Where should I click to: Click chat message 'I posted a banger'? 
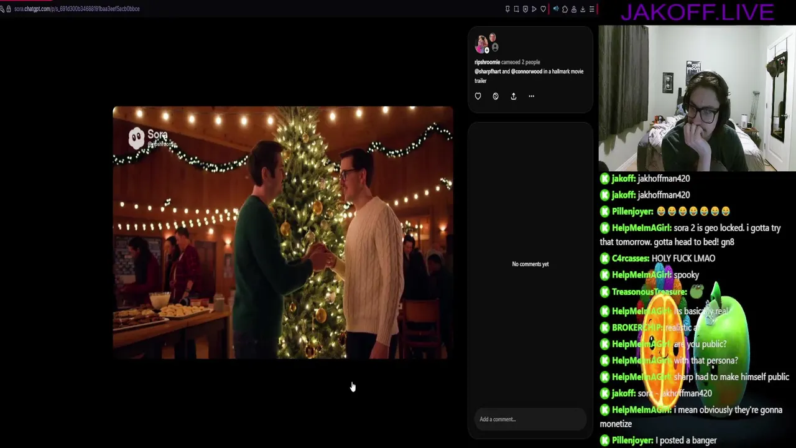pyautogui.click(x=686, y=441)
